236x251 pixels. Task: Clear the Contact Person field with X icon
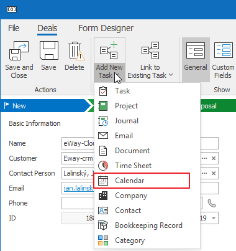tap(214, 173)
